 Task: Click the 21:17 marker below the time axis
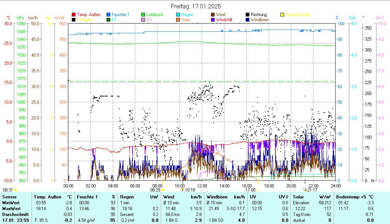[312, 190]
